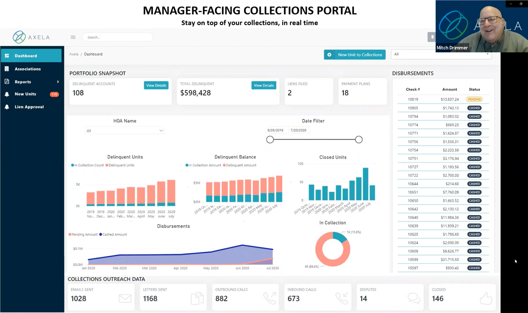Toggle In Collection Amount legend item

[204, 165]
